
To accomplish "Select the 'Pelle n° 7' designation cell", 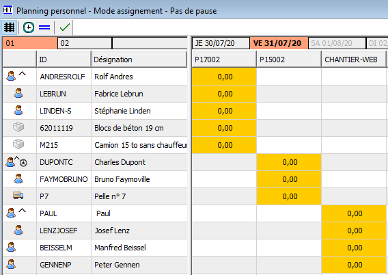I will click(139, 196).
